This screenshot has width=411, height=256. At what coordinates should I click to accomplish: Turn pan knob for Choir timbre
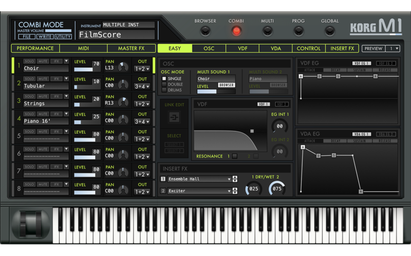tap(123, 67)
